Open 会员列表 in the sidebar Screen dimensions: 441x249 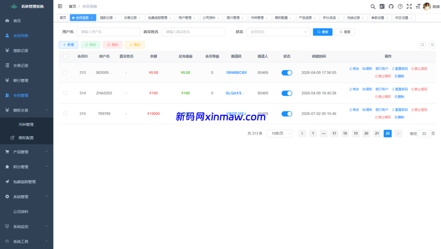[x=27, y=36]
